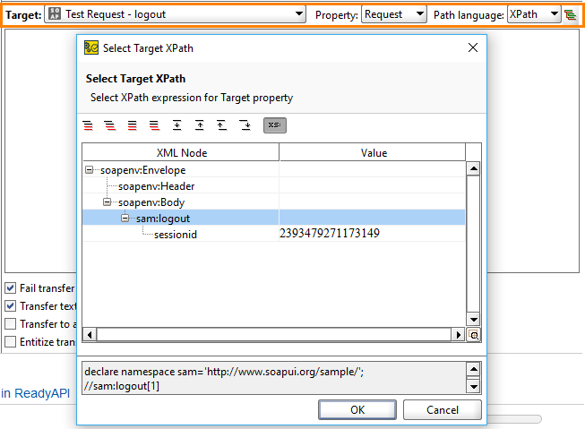Click the value 2393479271173149
Image resolution: width=585 pixels, height=429 pixels.
point(330,233)
